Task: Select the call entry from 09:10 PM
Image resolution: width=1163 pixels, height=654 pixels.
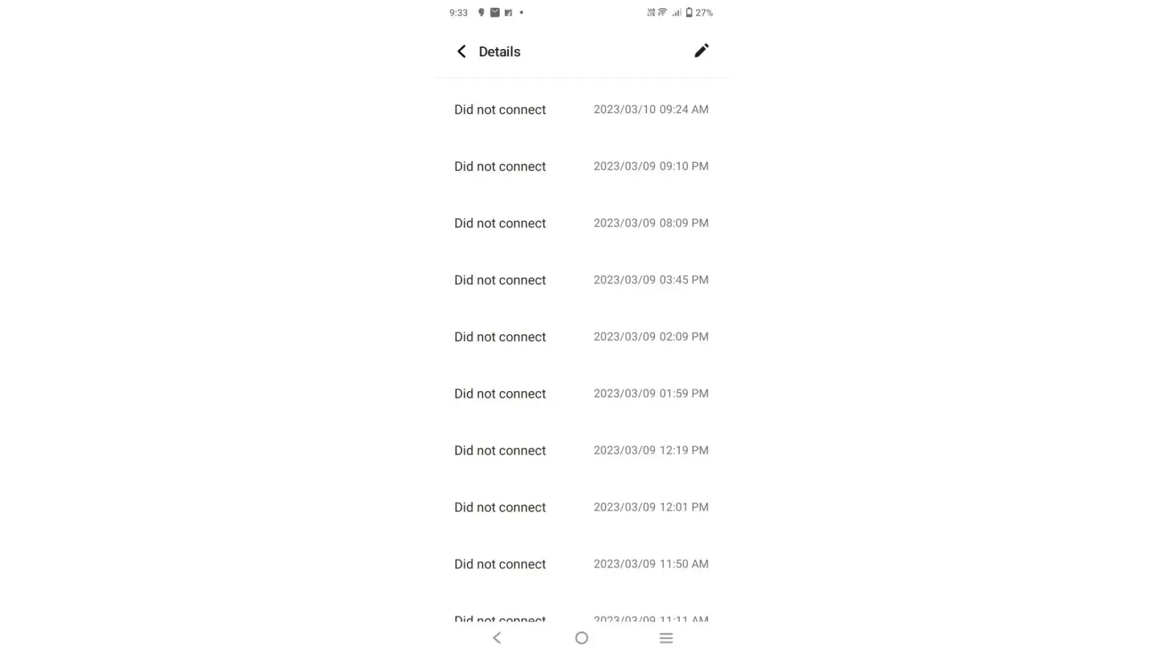Action: coord(581,166)
